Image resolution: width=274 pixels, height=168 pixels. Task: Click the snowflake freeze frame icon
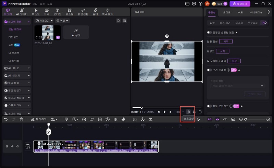click(x=123, y=119)
